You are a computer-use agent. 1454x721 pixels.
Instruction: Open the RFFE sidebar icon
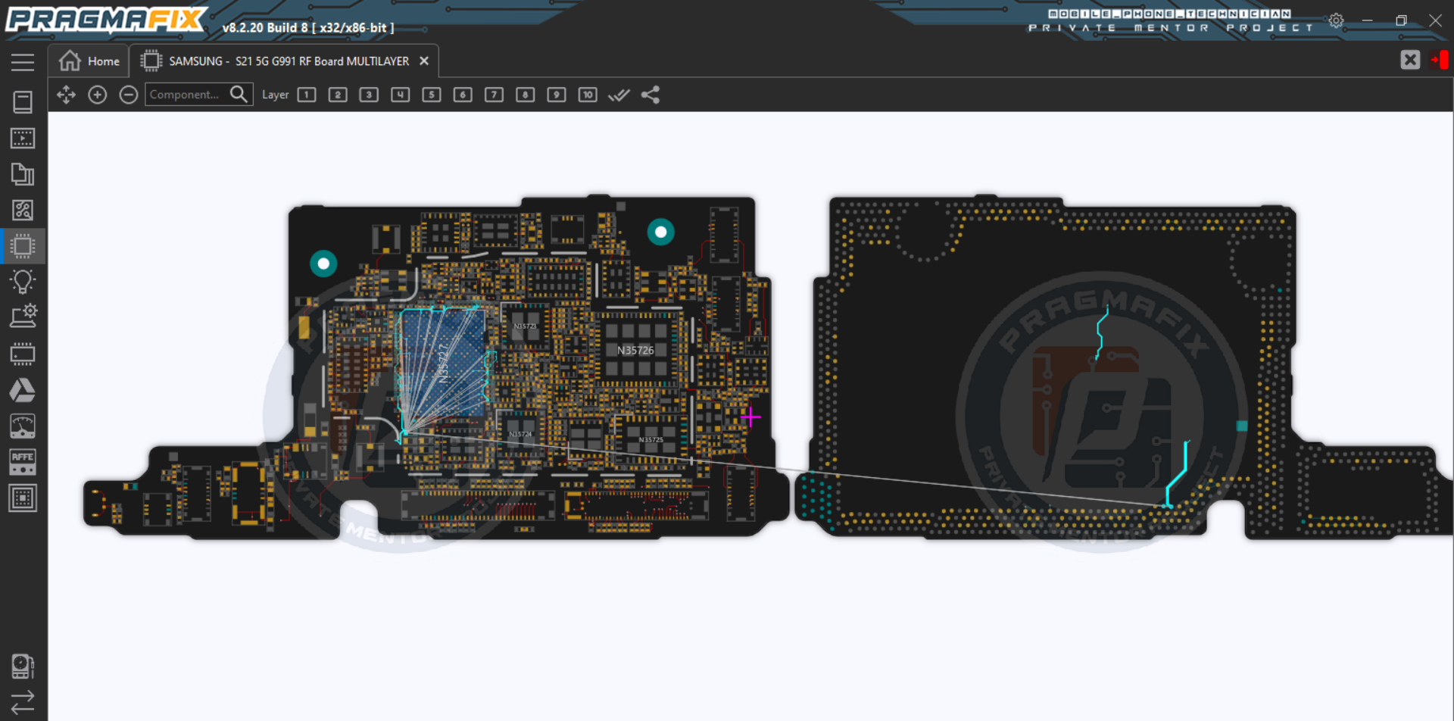[23, 462]
